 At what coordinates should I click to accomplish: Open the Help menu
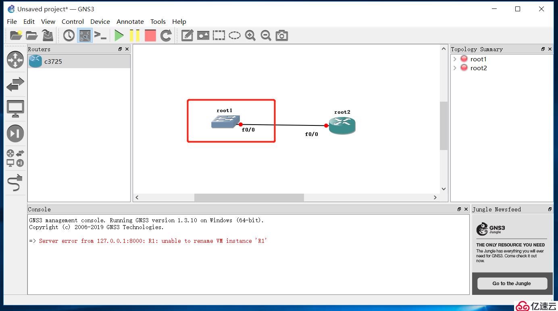(179, 21)
